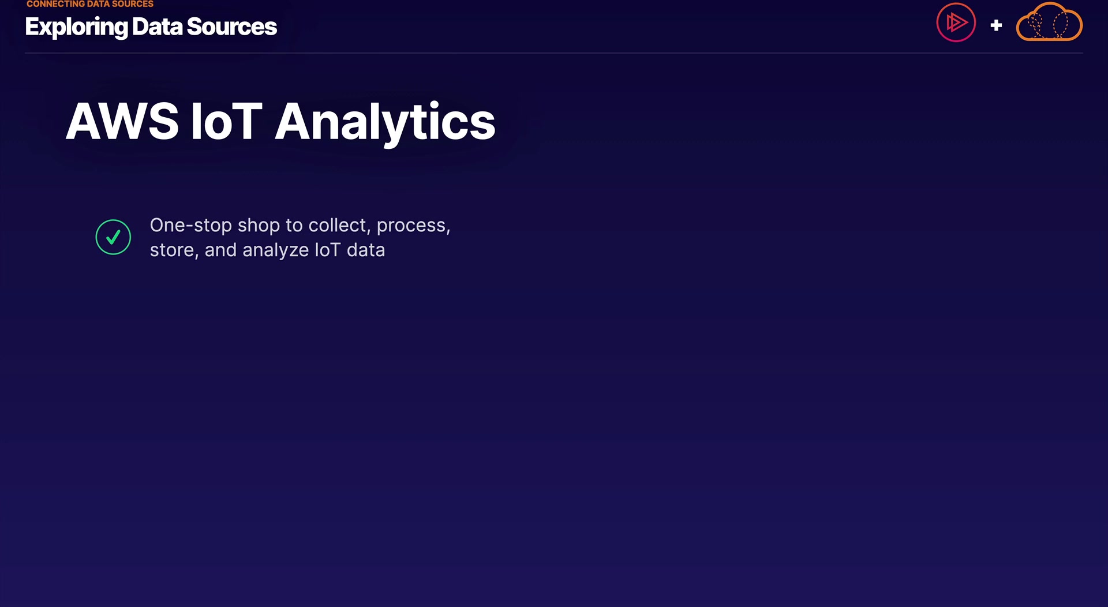The image size is (1108, 607).
Task: Click the 'Exploring Data Sources' slide title
Action: point(151,27)
